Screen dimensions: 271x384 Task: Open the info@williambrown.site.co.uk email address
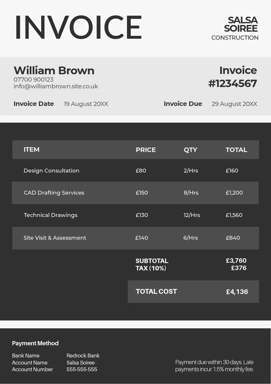pyautogui.click(x=56, y=86)
